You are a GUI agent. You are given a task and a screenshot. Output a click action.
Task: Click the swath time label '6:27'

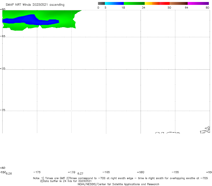pyautogui.click(x=80, y=174)
